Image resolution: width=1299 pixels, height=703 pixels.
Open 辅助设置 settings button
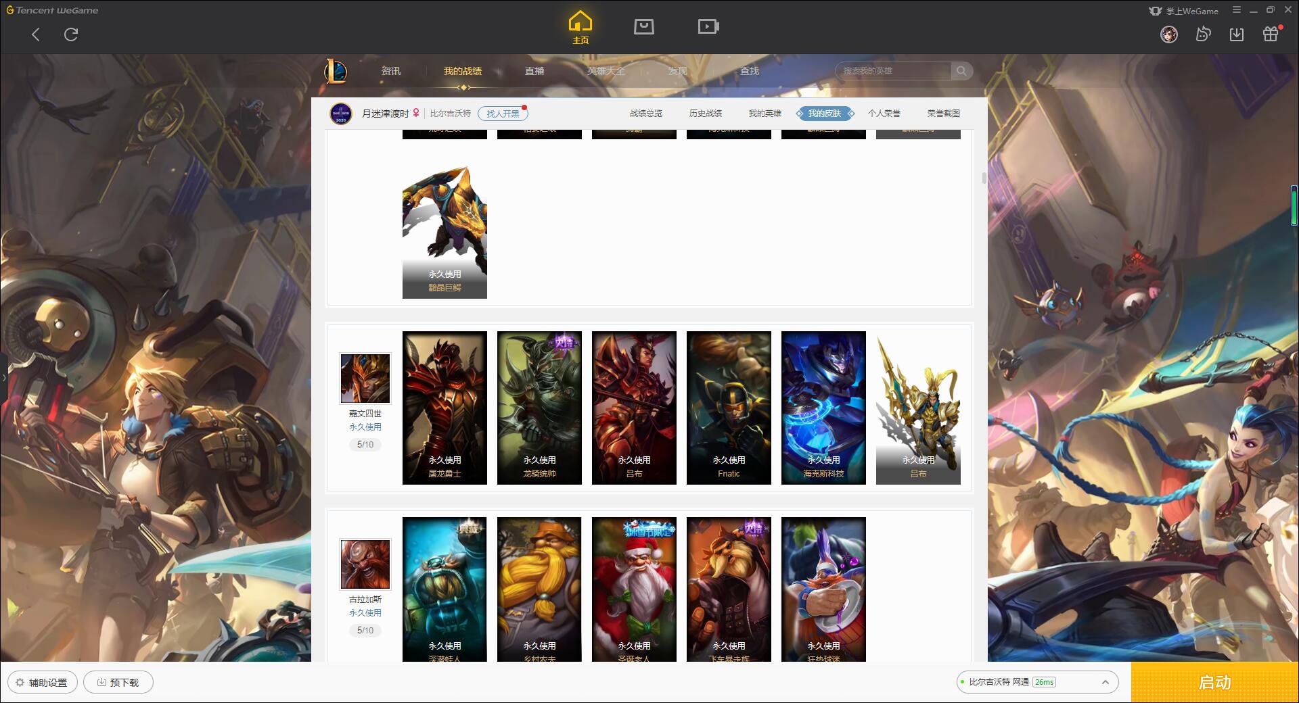(x=43, y=682)
